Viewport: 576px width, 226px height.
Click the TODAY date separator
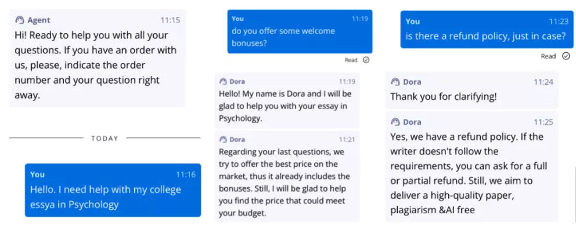105,138
